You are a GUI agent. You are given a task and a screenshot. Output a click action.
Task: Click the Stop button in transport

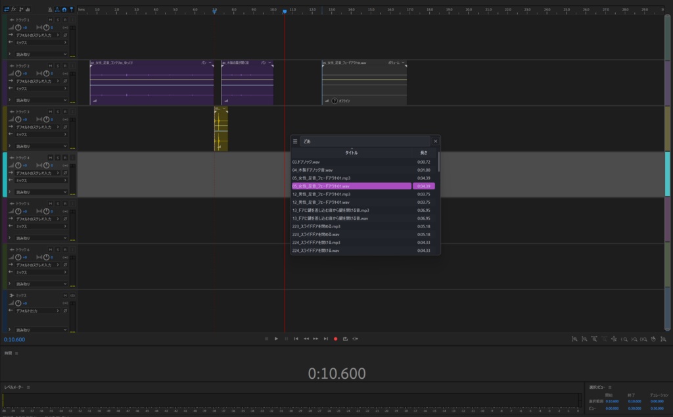[267, 339]
